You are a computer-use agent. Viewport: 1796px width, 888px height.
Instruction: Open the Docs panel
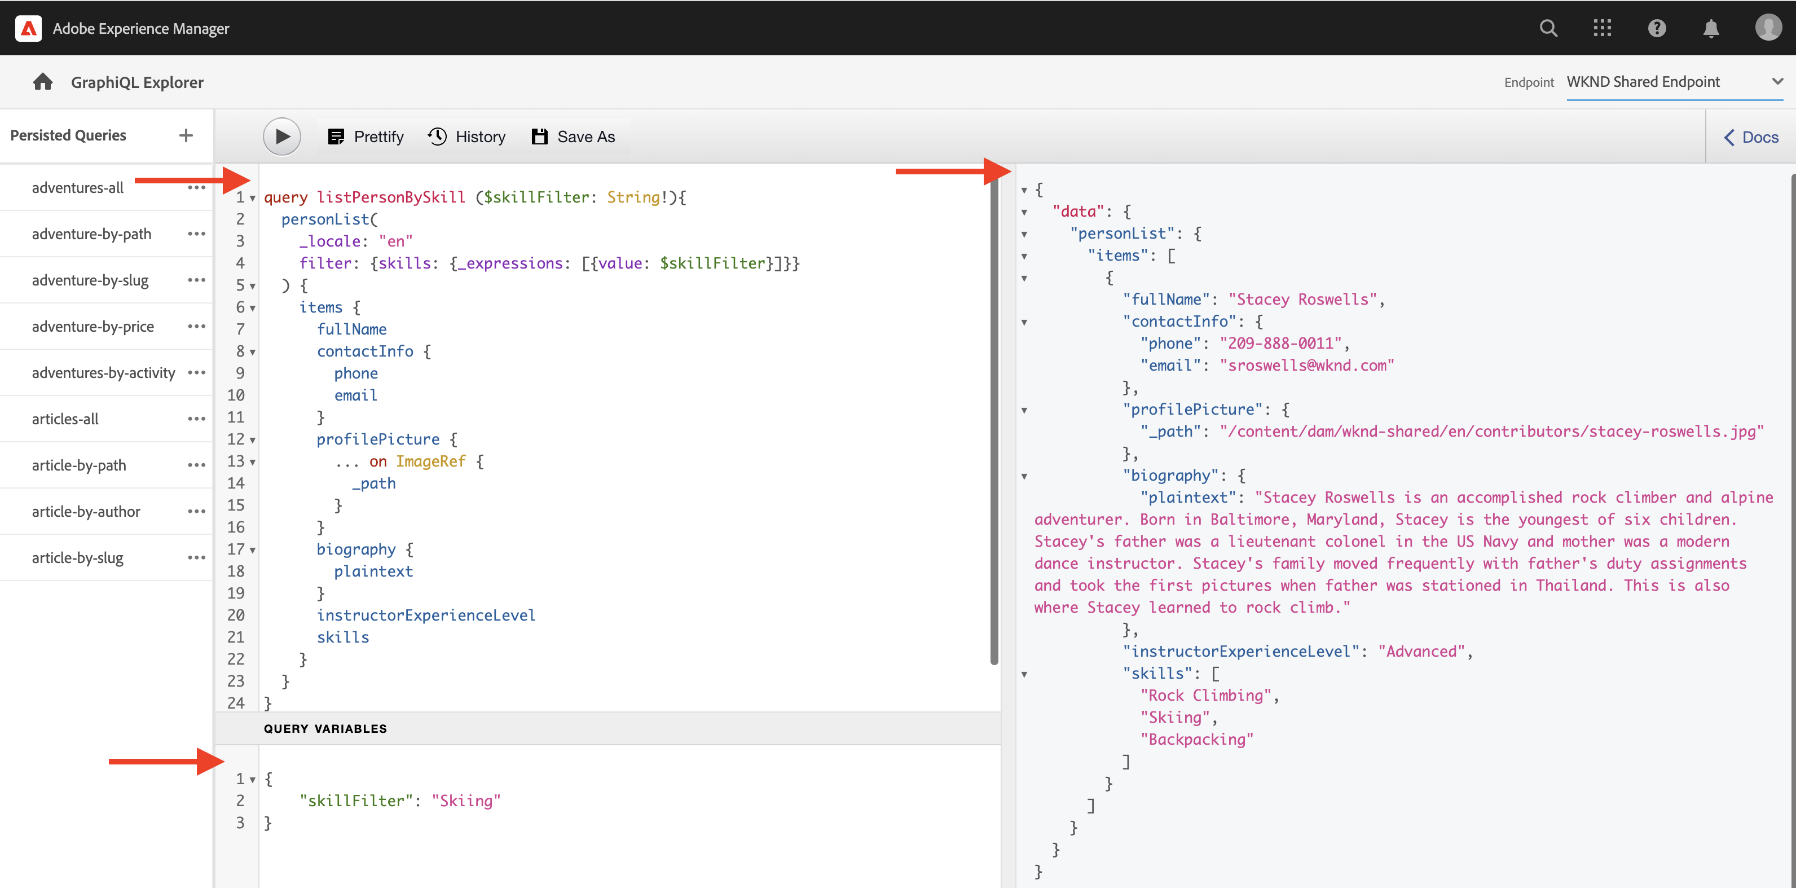1751,138
